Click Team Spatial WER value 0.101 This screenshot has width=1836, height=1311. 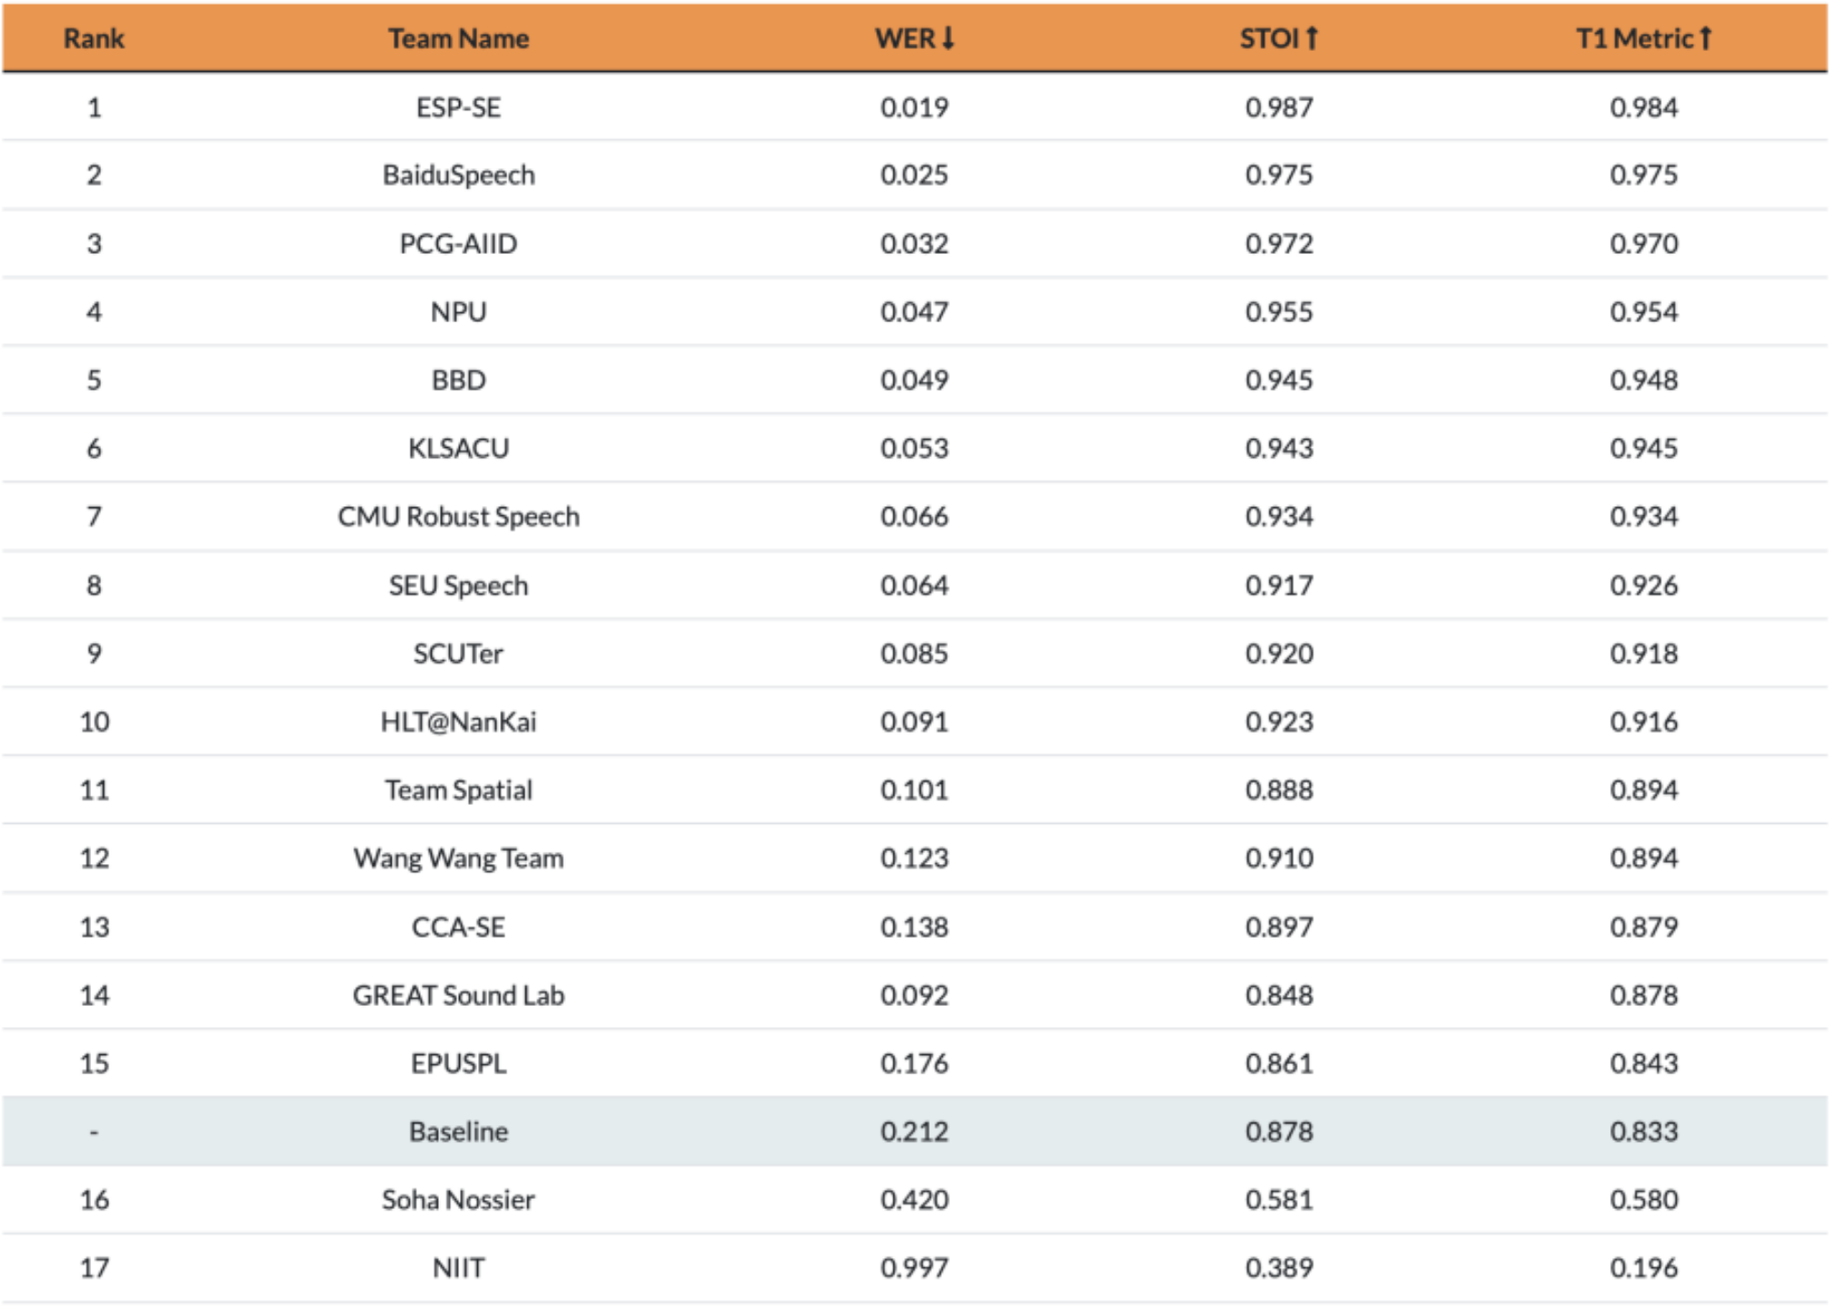coord(914,790)
